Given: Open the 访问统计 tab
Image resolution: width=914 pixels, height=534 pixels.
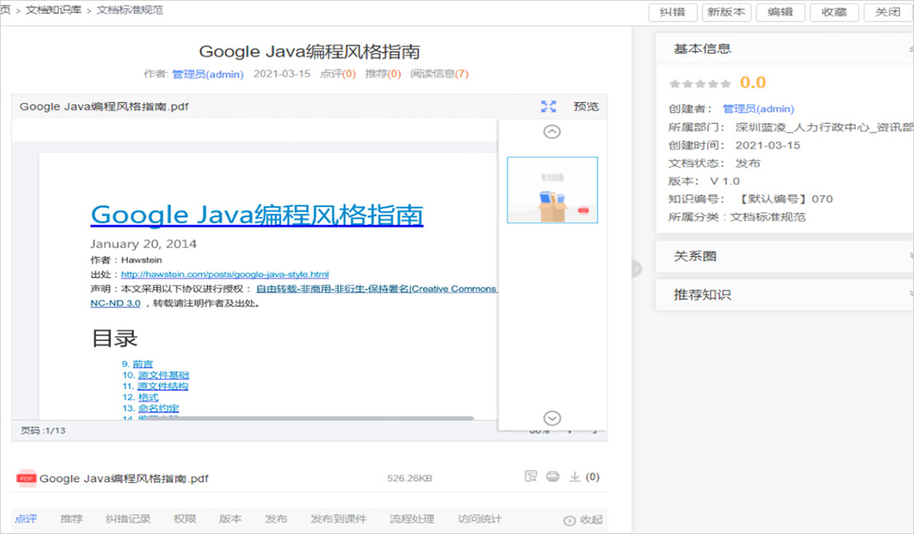Looking at the screenshot, I should point(480,519).
